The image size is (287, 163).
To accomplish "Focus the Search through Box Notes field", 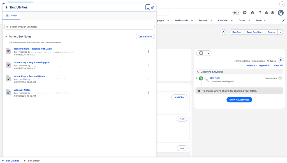I will click(x=79, y=27).
